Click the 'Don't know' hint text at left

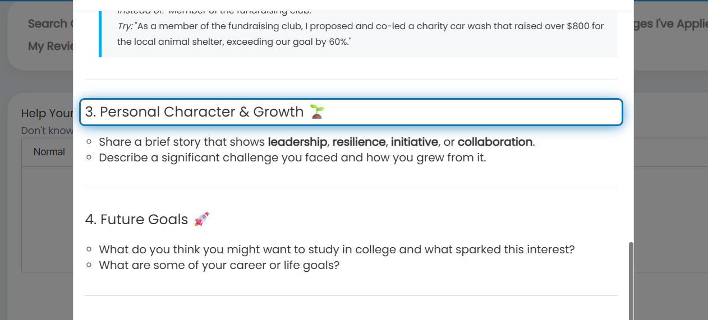[x=47, y=131]
